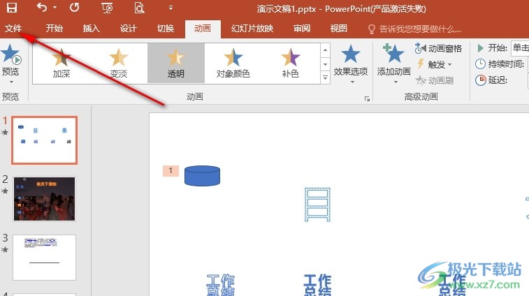
Task: Open 效果选项 effect options
Action: click(x=351, y=64)
